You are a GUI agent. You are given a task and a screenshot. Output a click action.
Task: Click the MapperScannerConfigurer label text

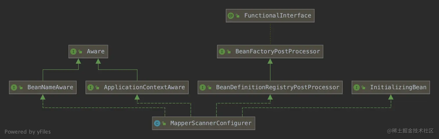211,123
